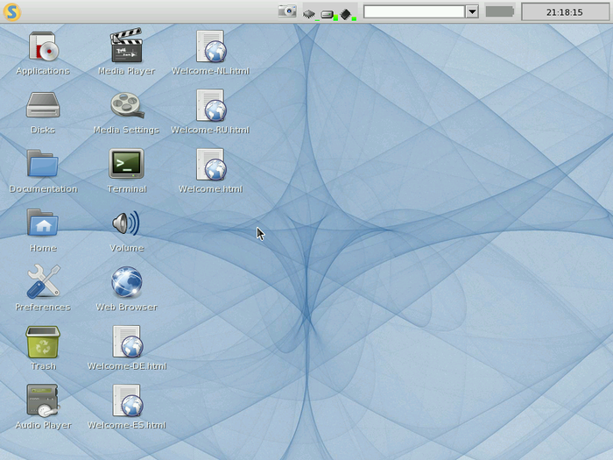Open the Welcome.html file icon
613x460 pixels.
click(211, 165)
